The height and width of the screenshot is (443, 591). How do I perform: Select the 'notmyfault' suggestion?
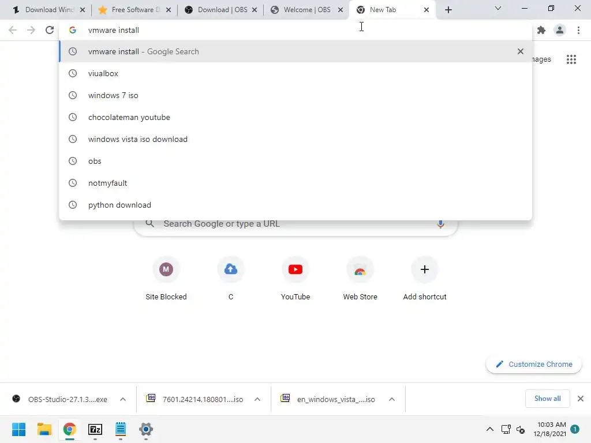coord(295,183)
